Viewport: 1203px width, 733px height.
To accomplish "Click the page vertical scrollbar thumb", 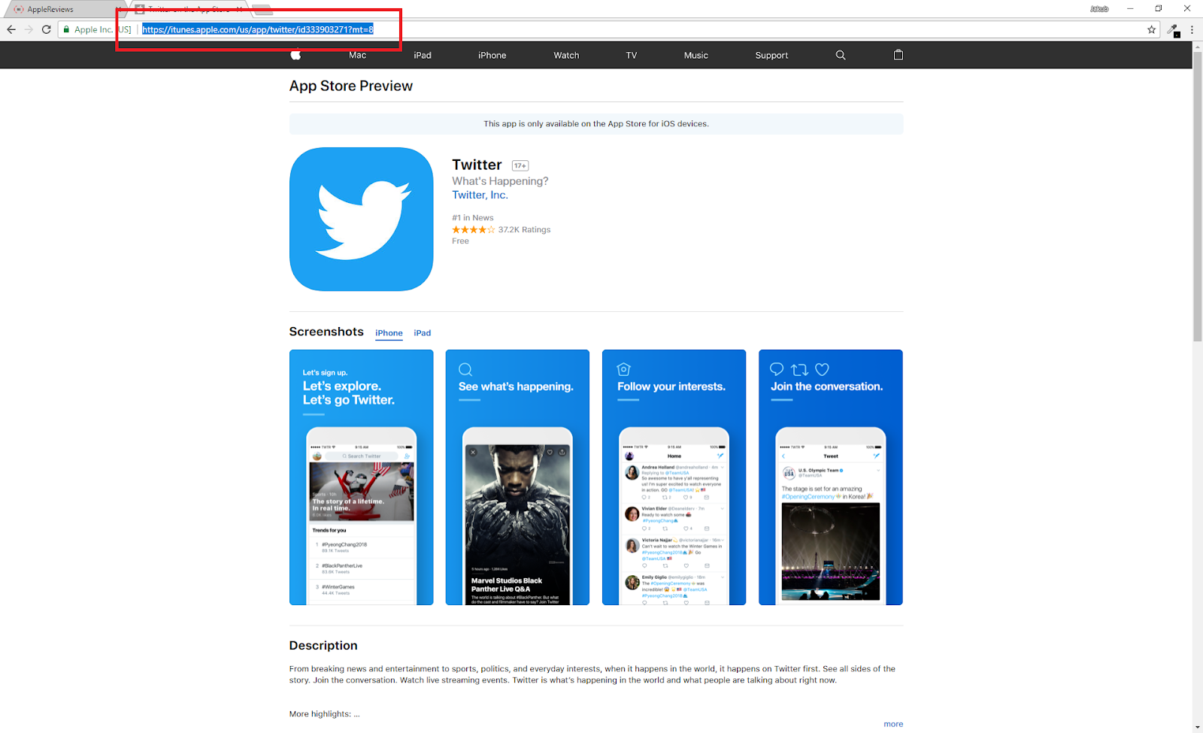I will tap(1197, 195).
